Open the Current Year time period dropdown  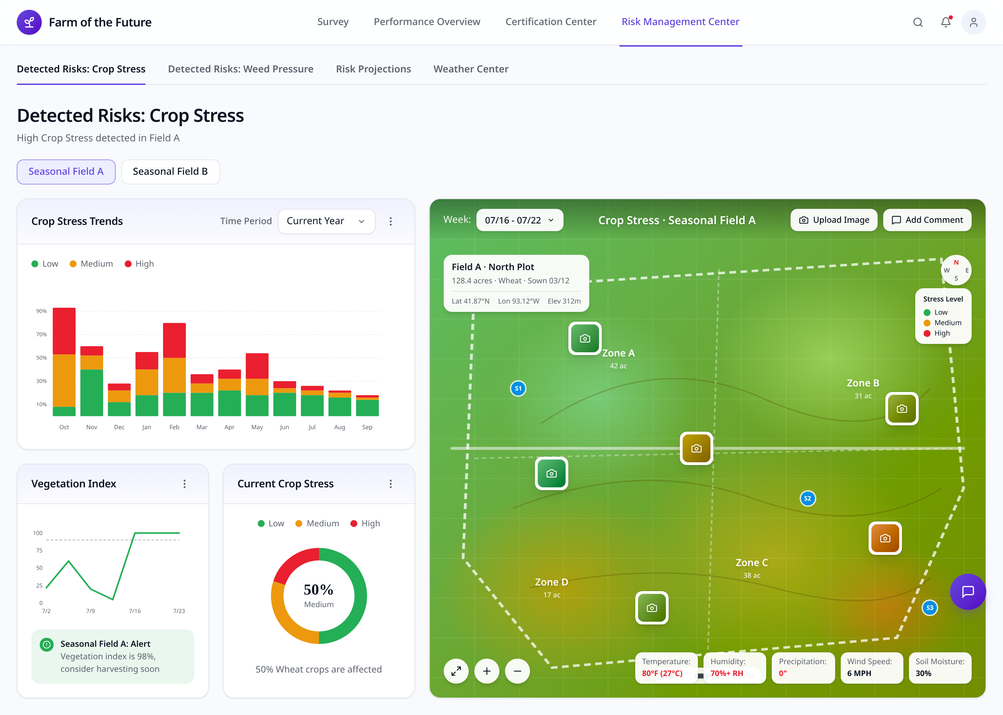point(326,221)
